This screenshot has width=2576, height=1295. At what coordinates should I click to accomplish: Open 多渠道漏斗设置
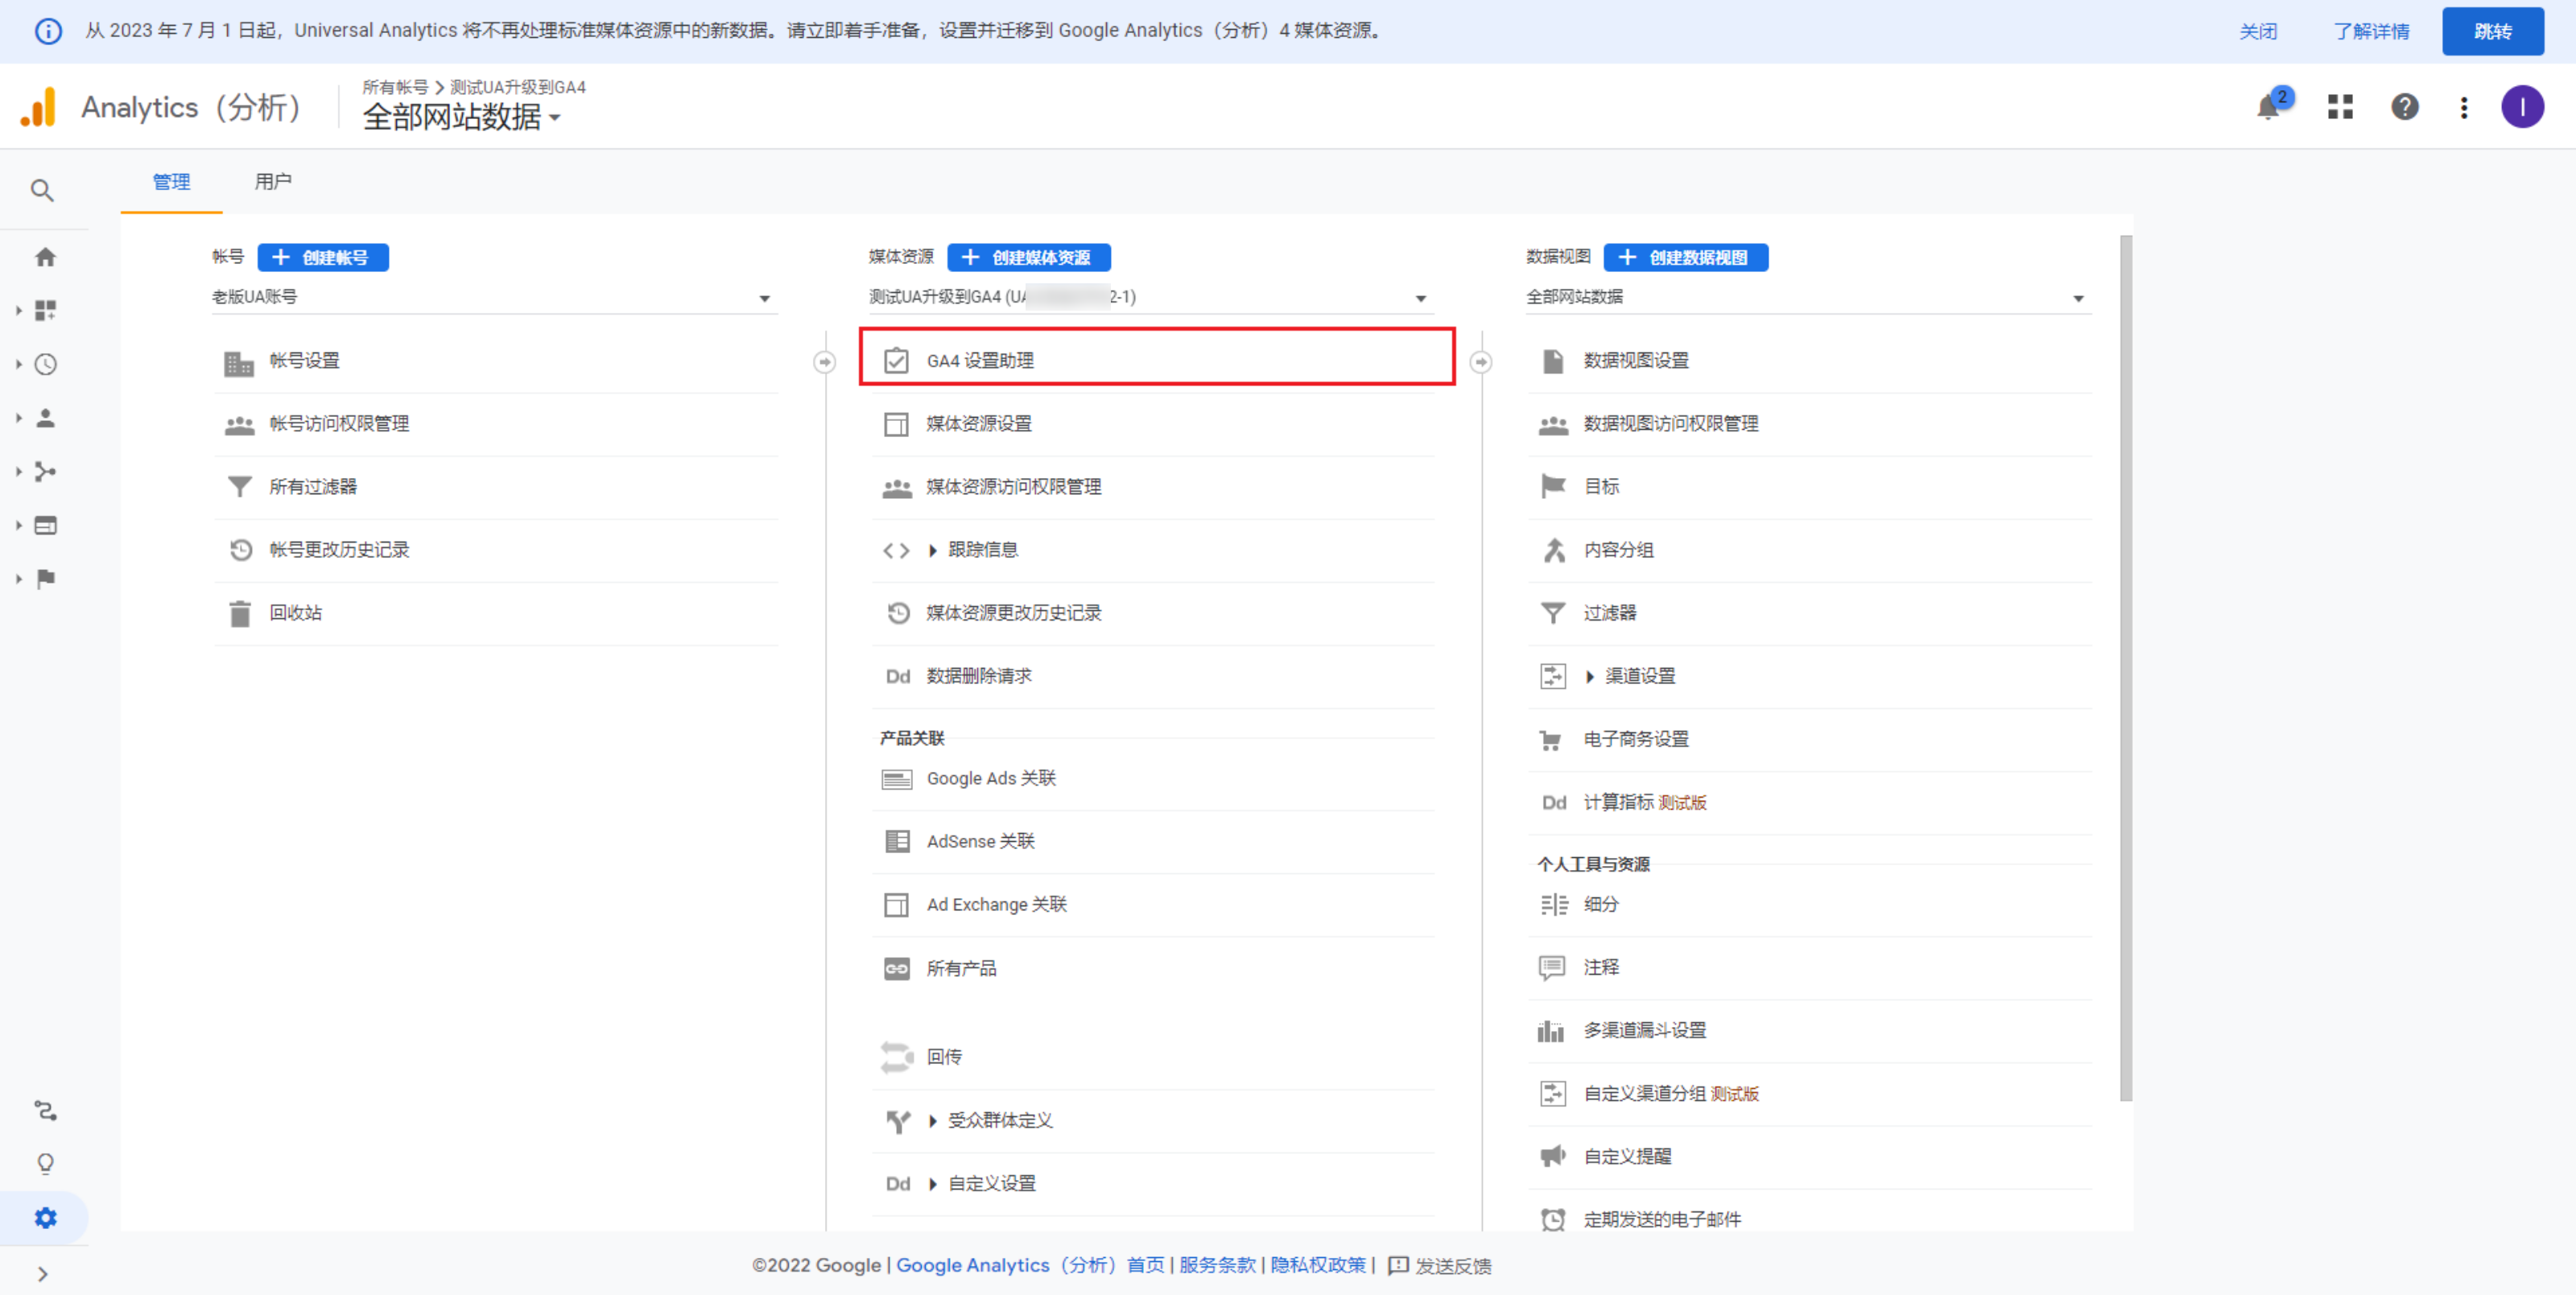pyautogui.click(x=1810, y=1031)
